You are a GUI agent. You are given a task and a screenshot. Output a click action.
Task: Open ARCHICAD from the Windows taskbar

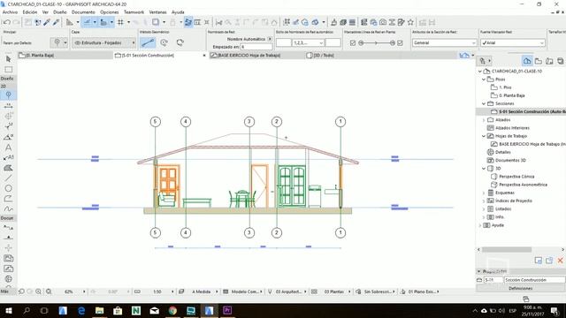(209, 310)
